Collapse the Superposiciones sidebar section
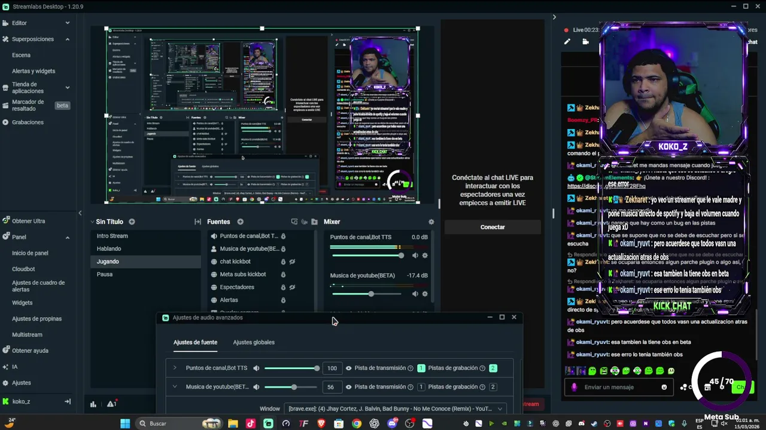Screen dimensions: 766x430 (x=68, y=39)
